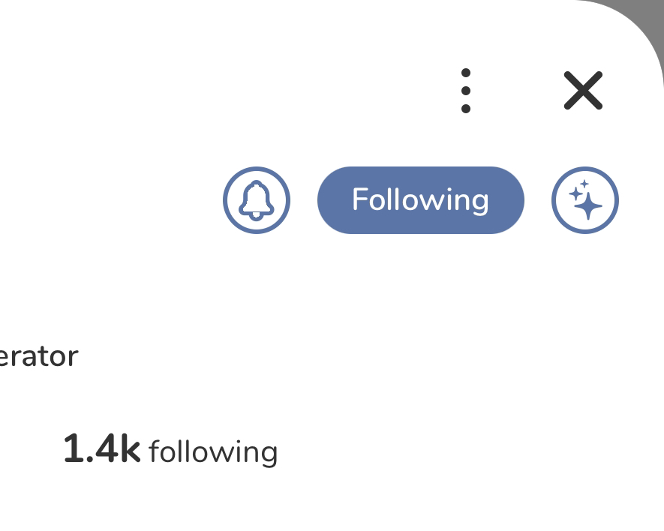Select the bold 1.4k count
The image size is (664, 531).
point(101,449)
